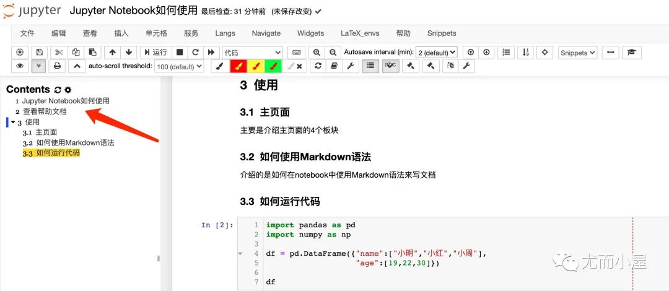The image size is (669, 291).
Task: Pick the red highlighter swatch
Action: pyautogui.click(x=238, y=66)
